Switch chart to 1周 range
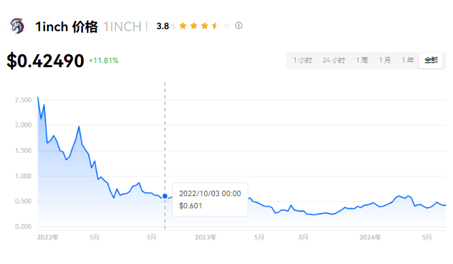The width and height of the screenshot is (453, 264). click(x=362, y=60)
